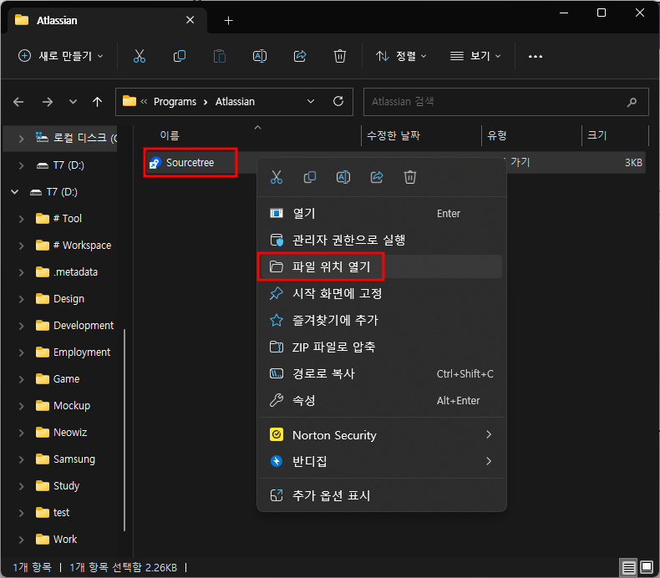The image size is (660, 578).
Task: Select the Study folder in tree
Action: point(66,486)
